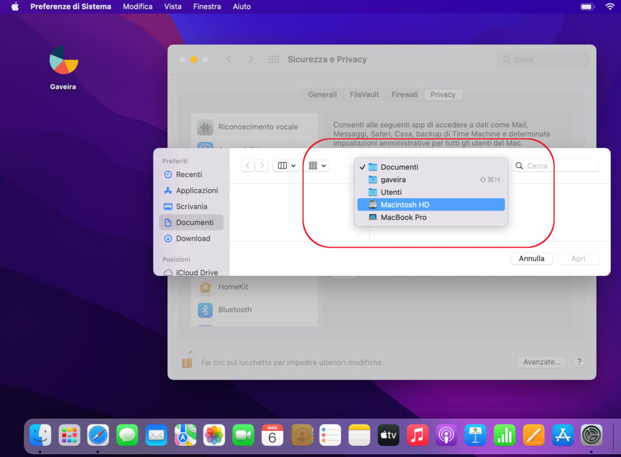Open Pages app in the Dock

tap(534, 435)
